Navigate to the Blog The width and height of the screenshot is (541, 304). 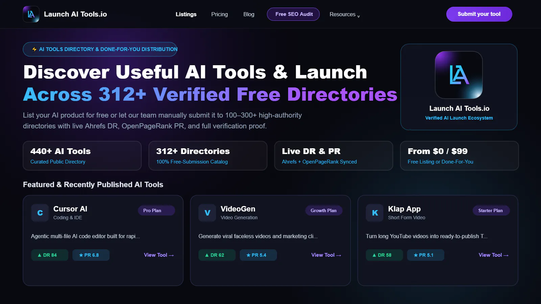[249, 14]
